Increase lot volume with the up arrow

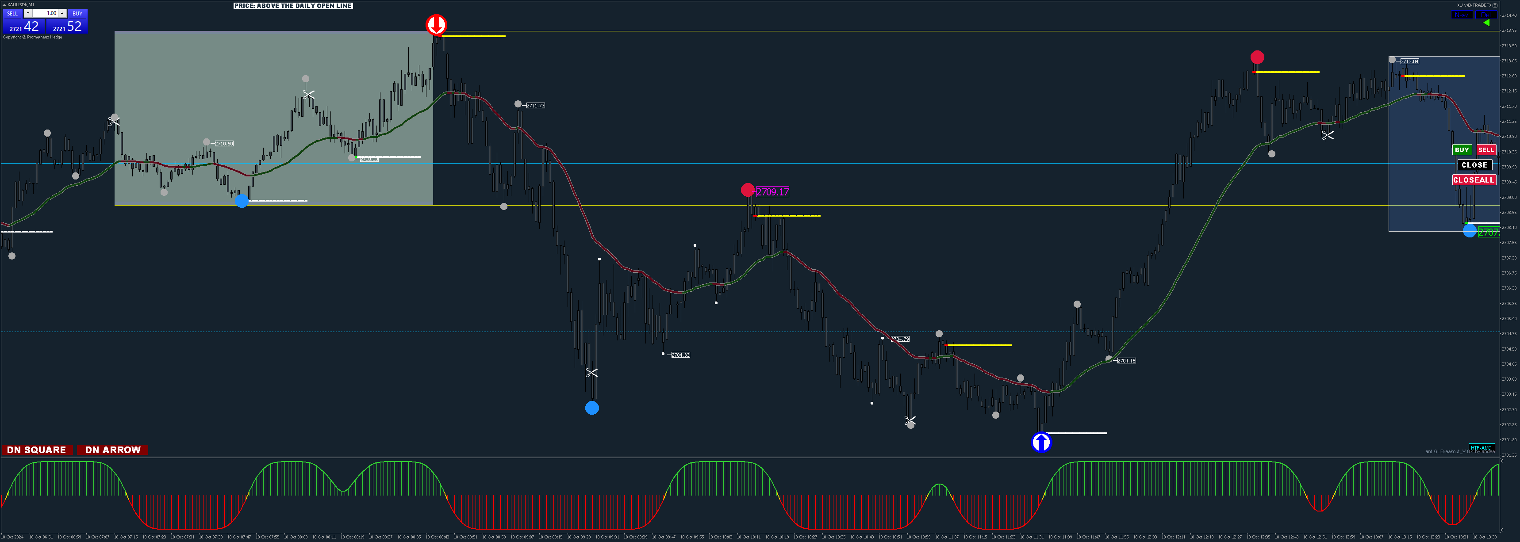62,13
